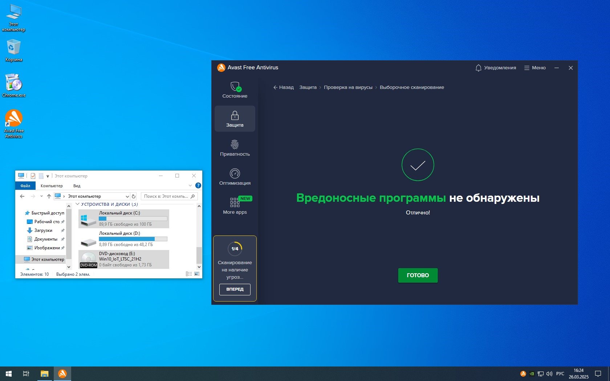
Task: Expand the Explorer ribbon chevron
Action: (x=190, y=186)
